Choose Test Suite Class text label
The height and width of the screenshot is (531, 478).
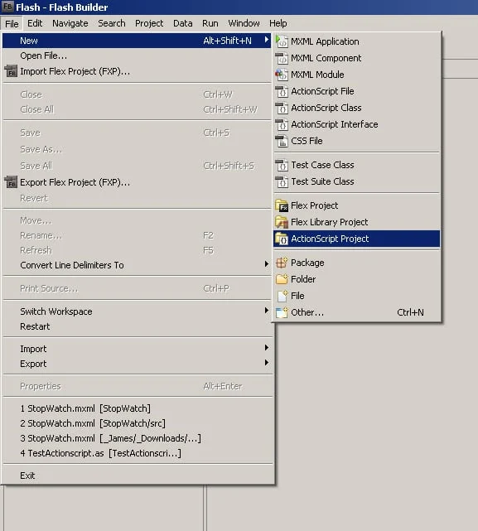(322, 181)
